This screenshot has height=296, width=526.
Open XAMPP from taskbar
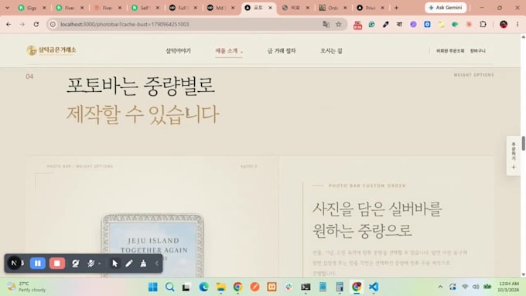click(272, 287)
